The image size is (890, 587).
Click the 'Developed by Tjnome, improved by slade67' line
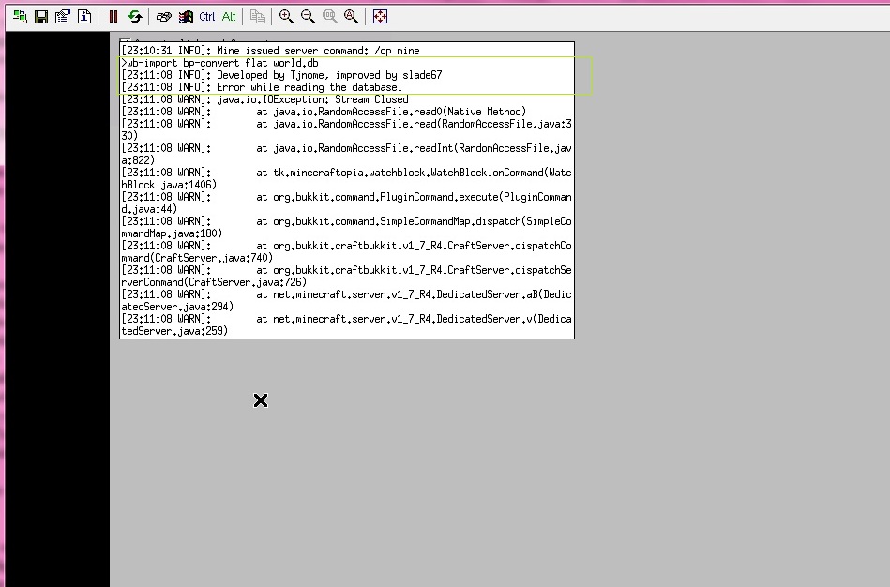pos(281,75)
